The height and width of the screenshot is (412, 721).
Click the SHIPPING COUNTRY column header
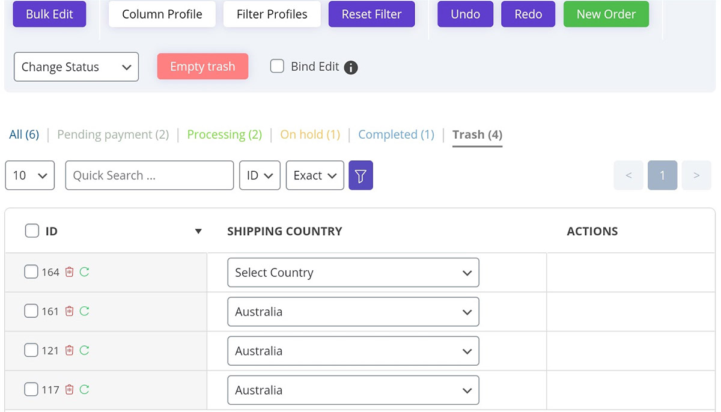(285, 231)
